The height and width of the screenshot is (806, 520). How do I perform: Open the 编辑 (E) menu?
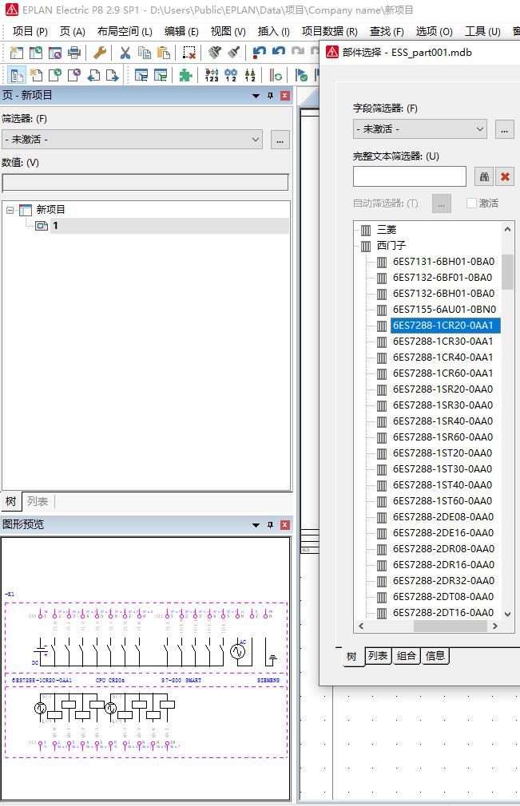pyautogui.click(x=181, y=31)
